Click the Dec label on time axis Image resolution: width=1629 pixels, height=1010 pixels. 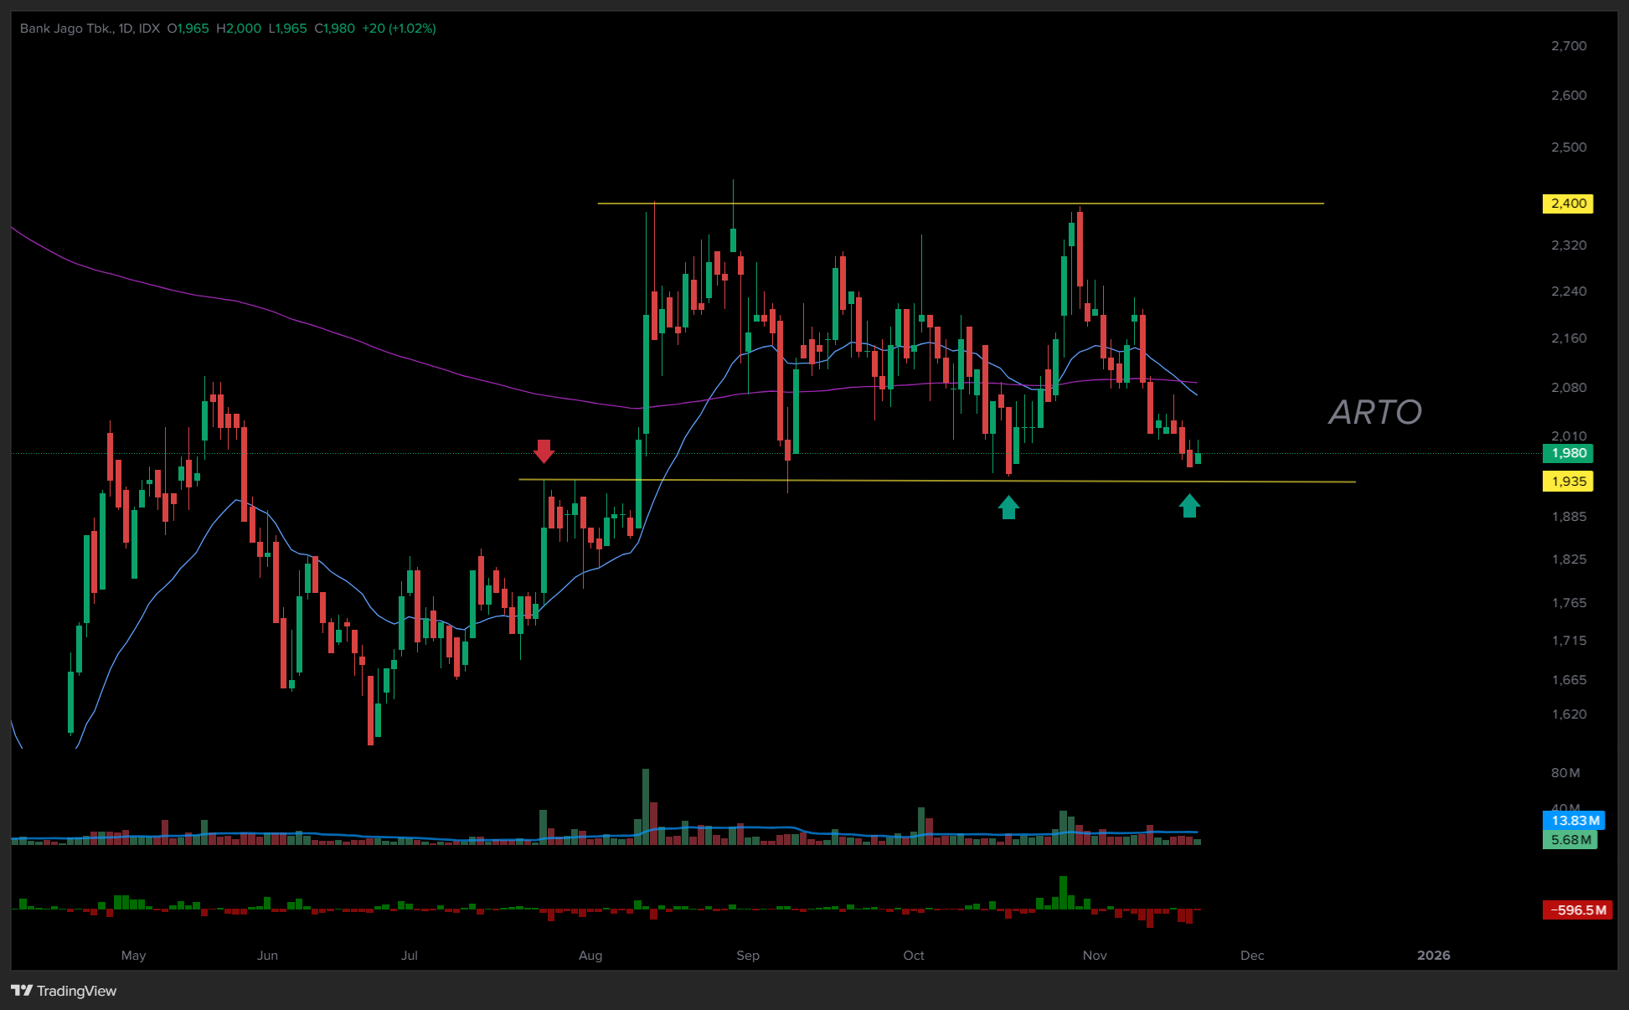tap(1252, 955)
